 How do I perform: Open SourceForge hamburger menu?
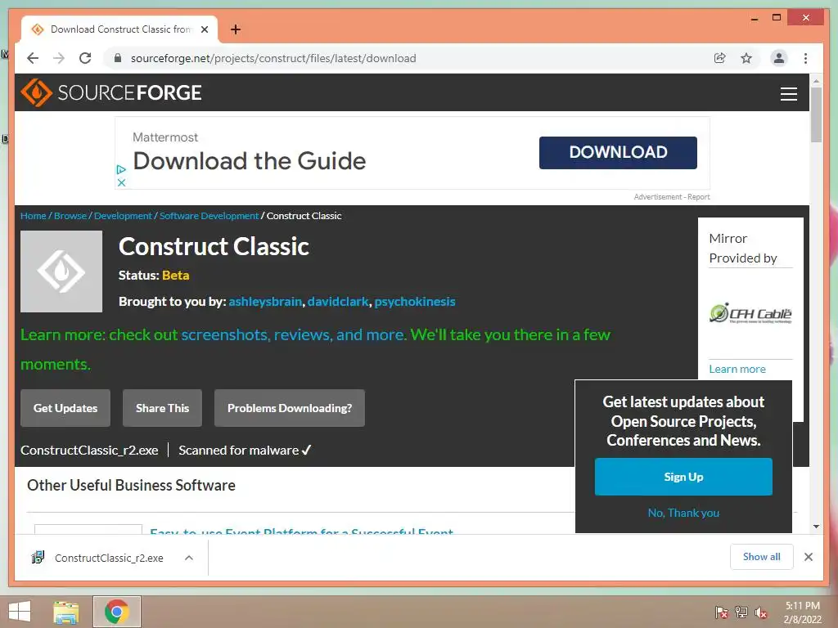click(x=788, y=93)
